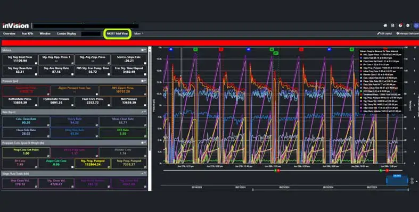Select the Prop Conc Set Point card
The width and height of the screenshot is (419, 212).
(x=26, y=152)
